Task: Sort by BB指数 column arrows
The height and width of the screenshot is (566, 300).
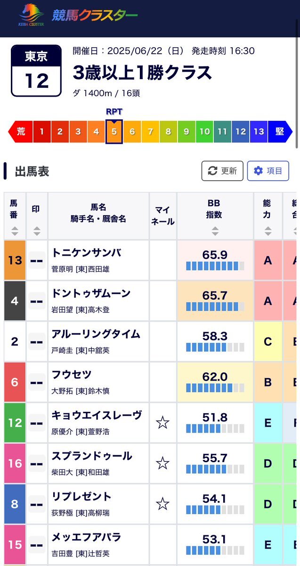Action: tap(215, 231)
